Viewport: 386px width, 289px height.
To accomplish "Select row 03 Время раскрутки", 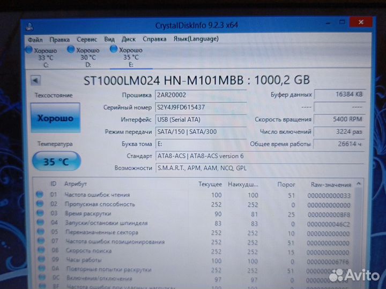I will (195, 214).
